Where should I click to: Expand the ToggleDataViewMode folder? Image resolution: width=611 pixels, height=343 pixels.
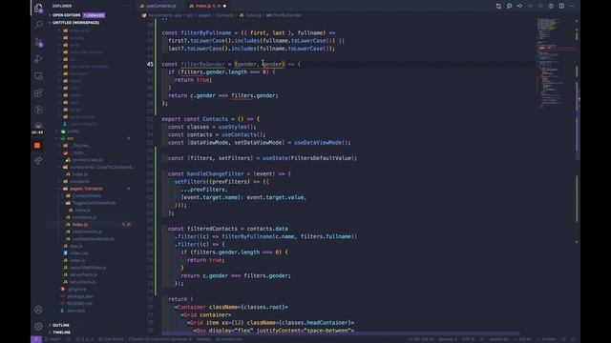coord(94,203)
